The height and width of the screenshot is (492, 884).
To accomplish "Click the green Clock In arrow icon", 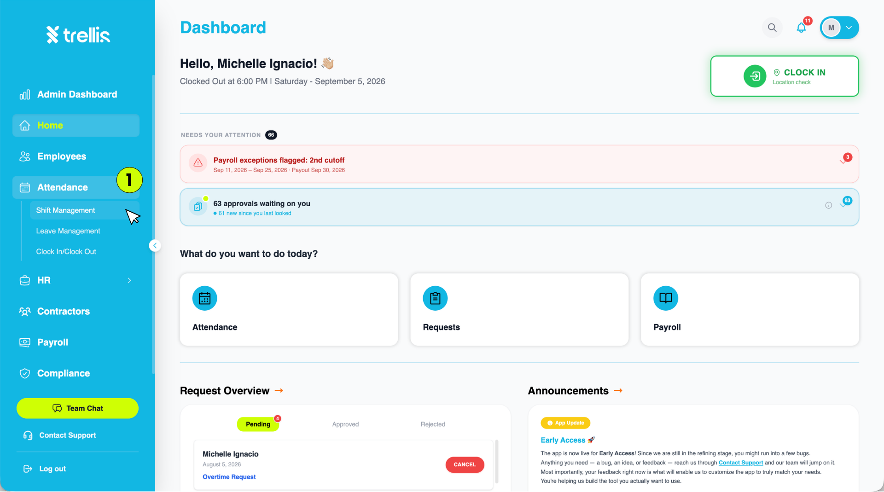I will coord(755,76).
